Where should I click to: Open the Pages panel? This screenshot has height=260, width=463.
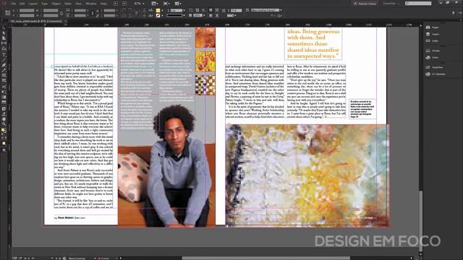coord(433,27)
